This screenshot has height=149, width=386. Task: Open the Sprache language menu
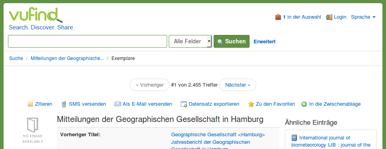[363, 17]
